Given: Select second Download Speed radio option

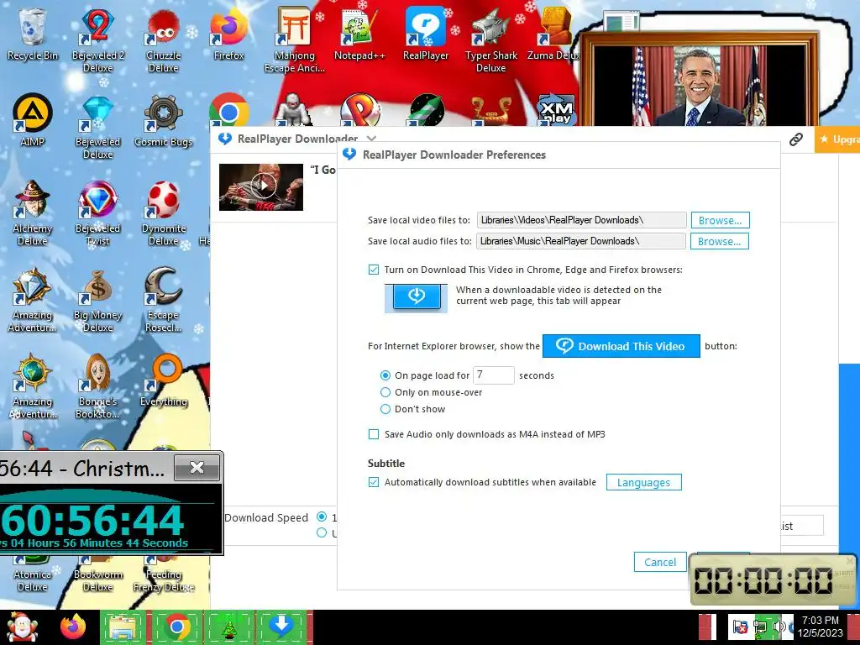Looking at the screenshot, I should [322, 532].
